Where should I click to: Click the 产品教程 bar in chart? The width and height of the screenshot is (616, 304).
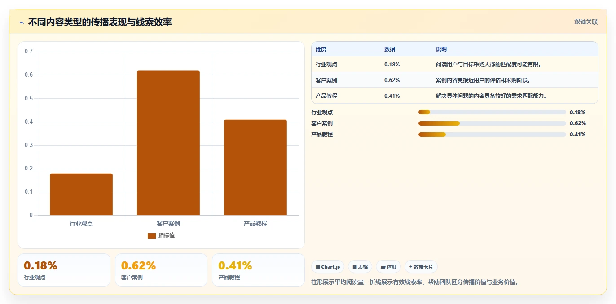[255, 167]
